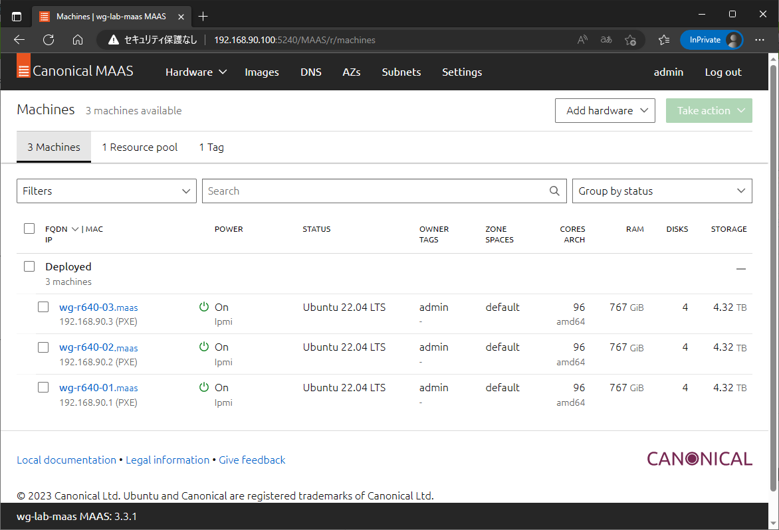Screen dimensions: 779x530
Task: Click power icon for wg-r640-03
Action: pos(203,307)
